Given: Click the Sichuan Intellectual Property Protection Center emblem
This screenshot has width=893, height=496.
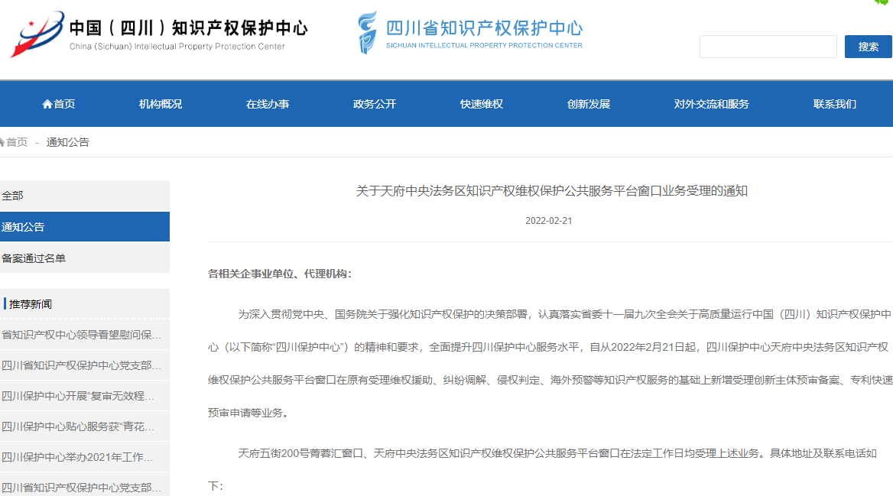Looking at the screenshot, I should pyautogui.click(x=368, y=33).
